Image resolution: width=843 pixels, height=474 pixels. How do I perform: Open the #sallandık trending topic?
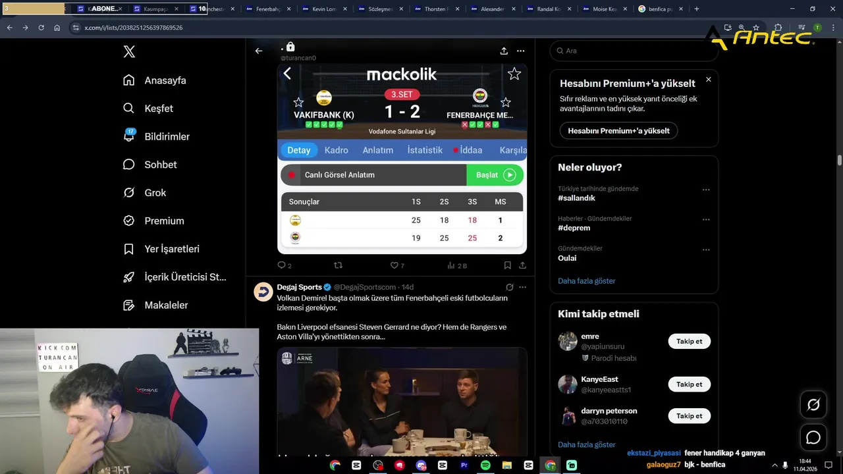point(576,198)
